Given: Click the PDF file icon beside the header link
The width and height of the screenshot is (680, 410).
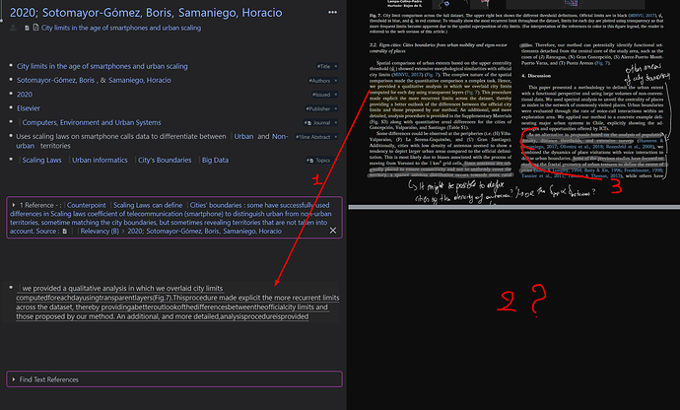Looking at the screenshot, I should click(x=35, y=28).
